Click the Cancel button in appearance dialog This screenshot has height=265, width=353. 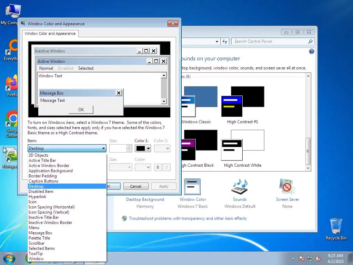[x=136, y=186]
